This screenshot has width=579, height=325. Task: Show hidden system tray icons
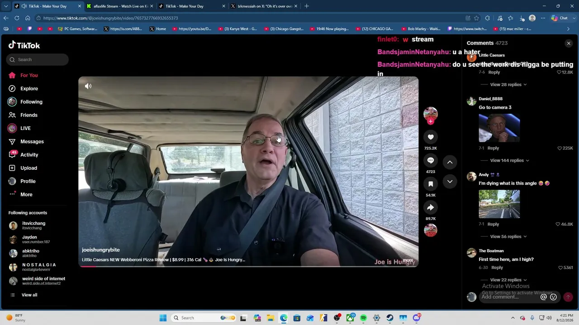[513, 318]
